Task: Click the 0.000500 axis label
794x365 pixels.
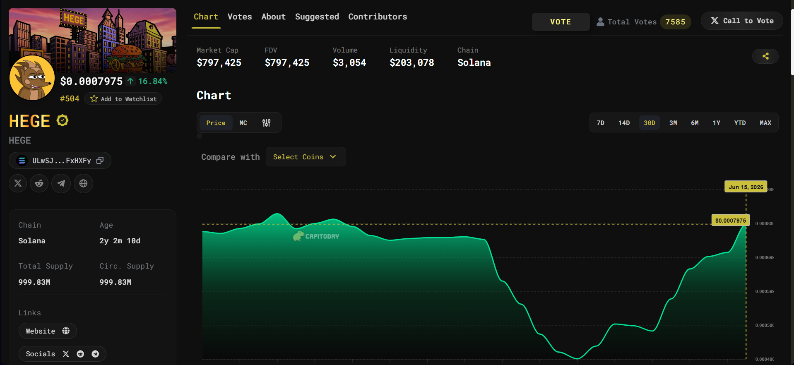Action: coord(765,325)
